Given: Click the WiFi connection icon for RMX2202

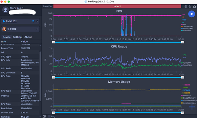Looking at the screenshot, I should (33, 21).
